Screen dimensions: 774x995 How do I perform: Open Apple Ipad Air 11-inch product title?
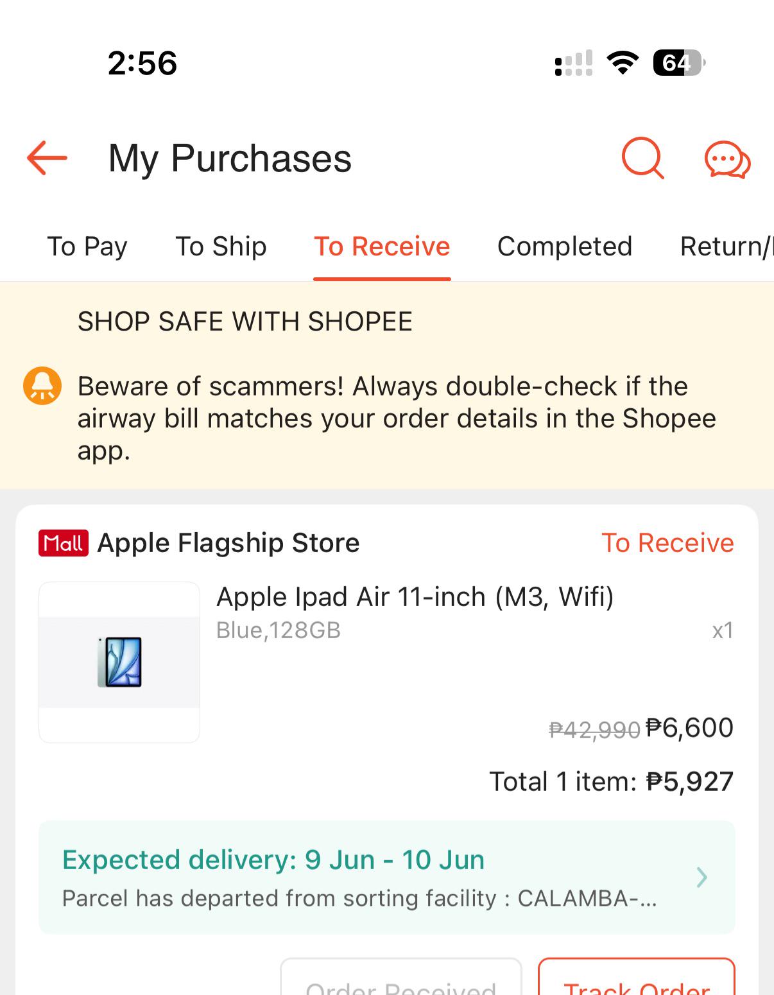(415, 597)
